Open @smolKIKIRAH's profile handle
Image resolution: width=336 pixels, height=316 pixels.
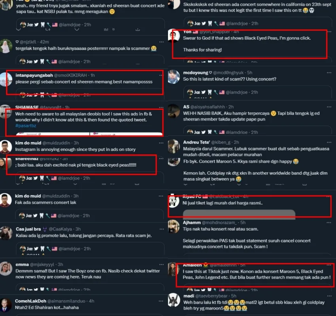(x=70, y=75)
